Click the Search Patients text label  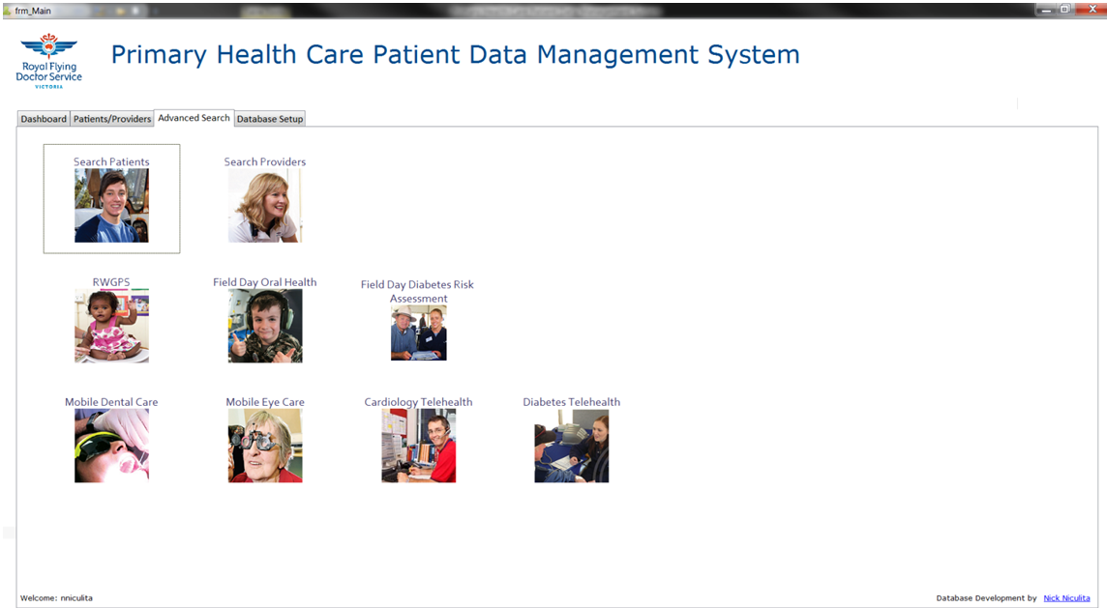pyautogui.click(x=111, y=162)
